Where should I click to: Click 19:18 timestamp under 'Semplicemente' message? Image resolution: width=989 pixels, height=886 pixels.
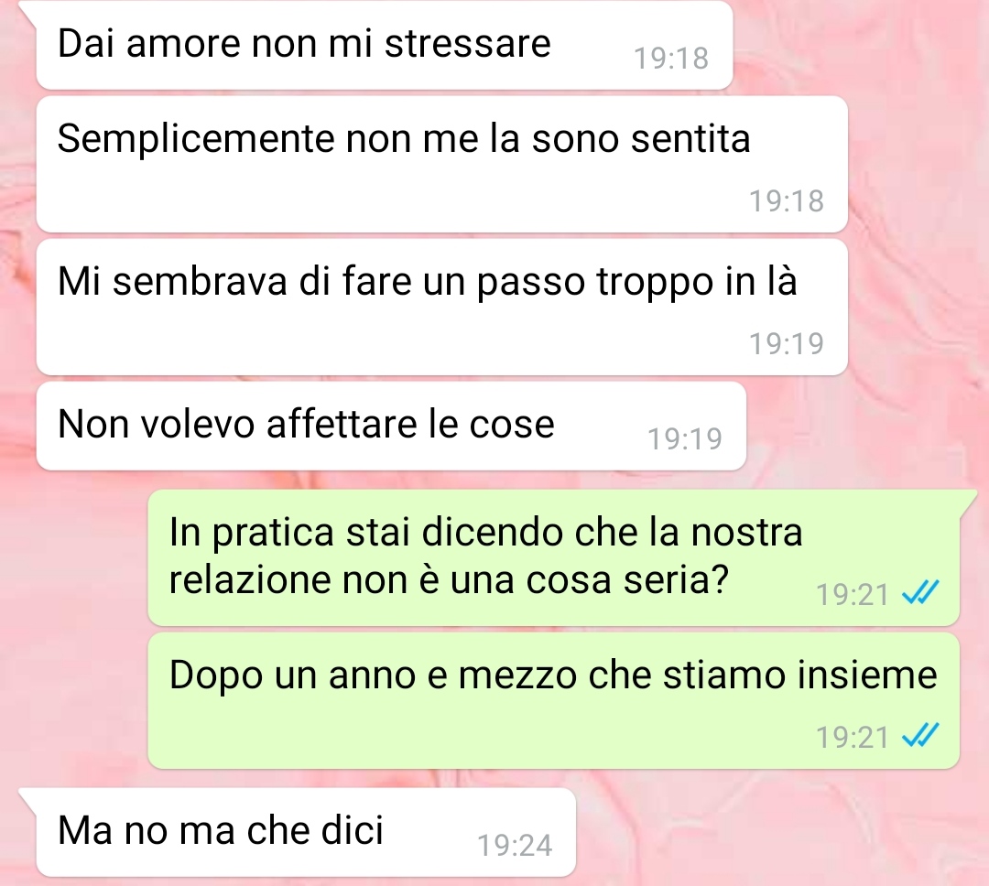[787, 201]
